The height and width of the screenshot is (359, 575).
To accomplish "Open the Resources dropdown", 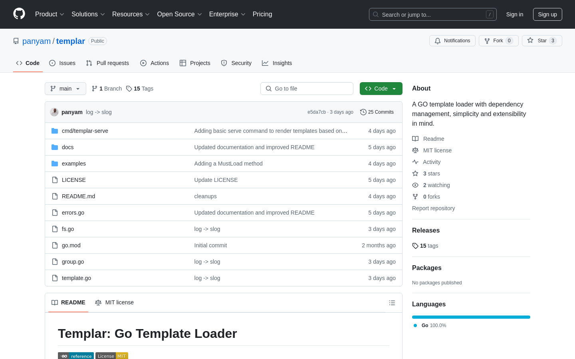I will coord(131,14).
